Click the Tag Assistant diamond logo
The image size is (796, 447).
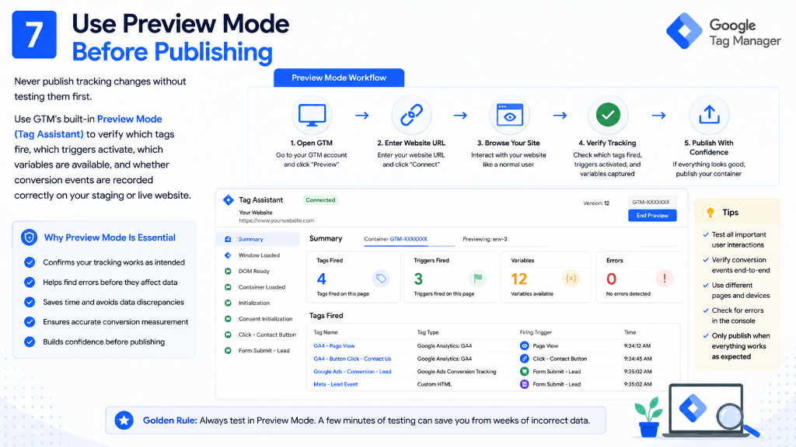pos(229,200)
